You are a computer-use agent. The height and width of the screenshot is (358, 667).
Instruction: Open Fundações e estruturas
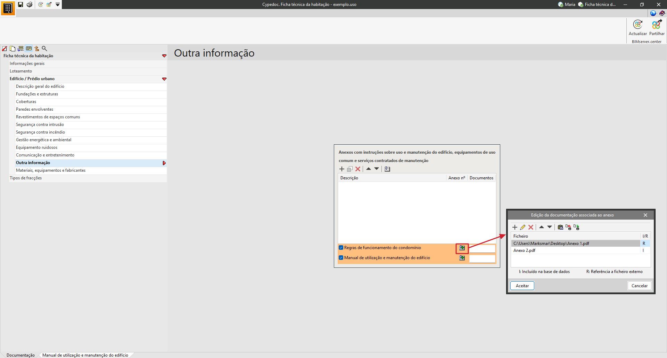91,94
